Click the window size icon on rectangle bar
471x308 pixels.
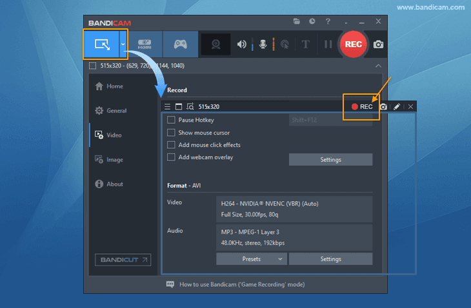(179, 107)
